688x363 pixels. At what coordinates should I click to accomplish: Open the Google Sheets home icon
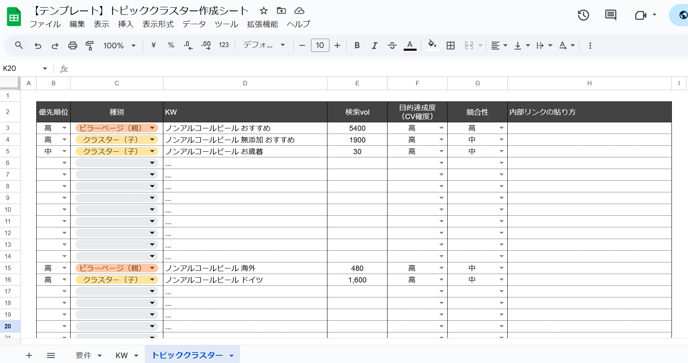pos(14,17)
